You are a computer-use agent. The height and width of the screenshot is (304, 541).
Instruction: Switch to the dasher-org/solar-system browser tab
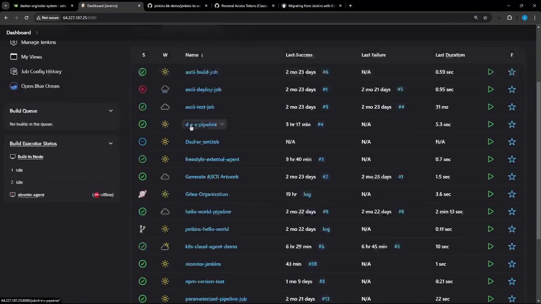44,6
